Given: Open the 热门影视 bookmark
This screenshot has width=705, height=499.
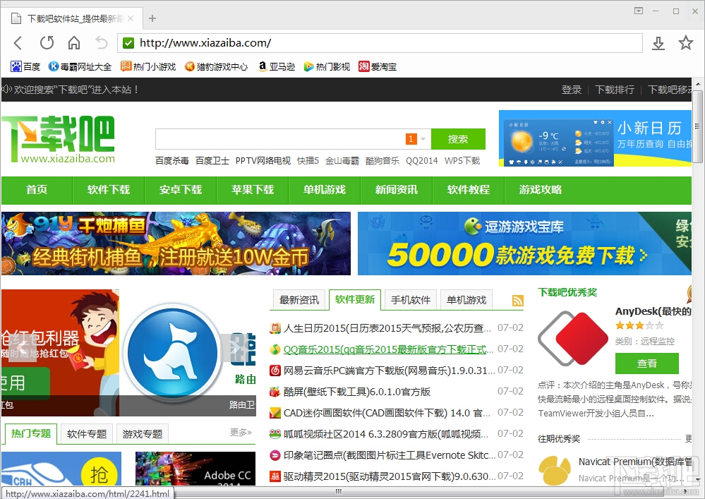Looking at the screenshot, I should (327, 66).
